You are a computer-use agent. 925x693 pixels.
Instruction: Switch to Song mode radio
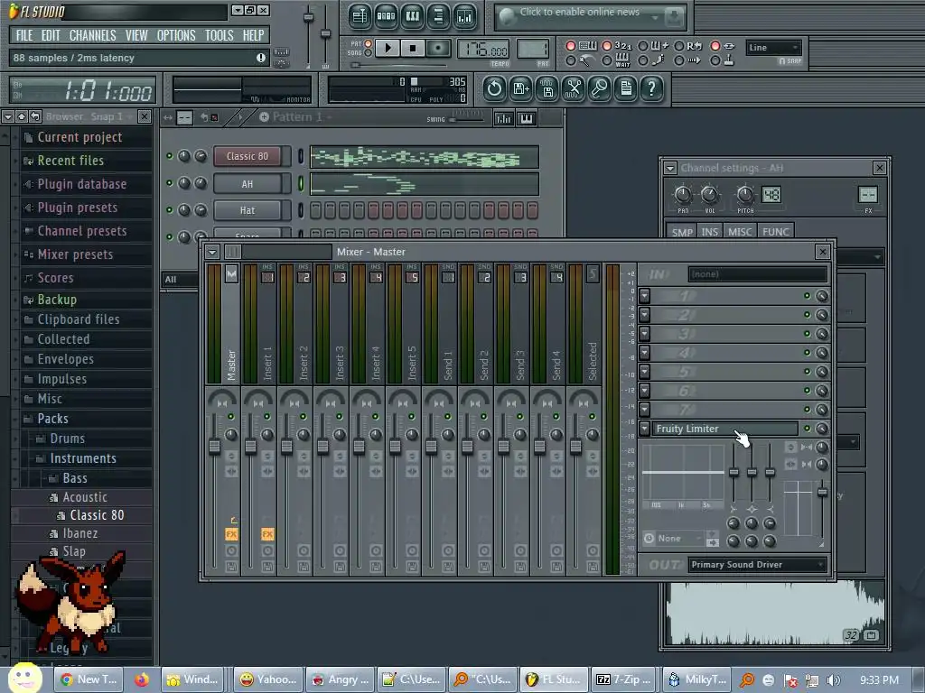click(x=369, y=53)
